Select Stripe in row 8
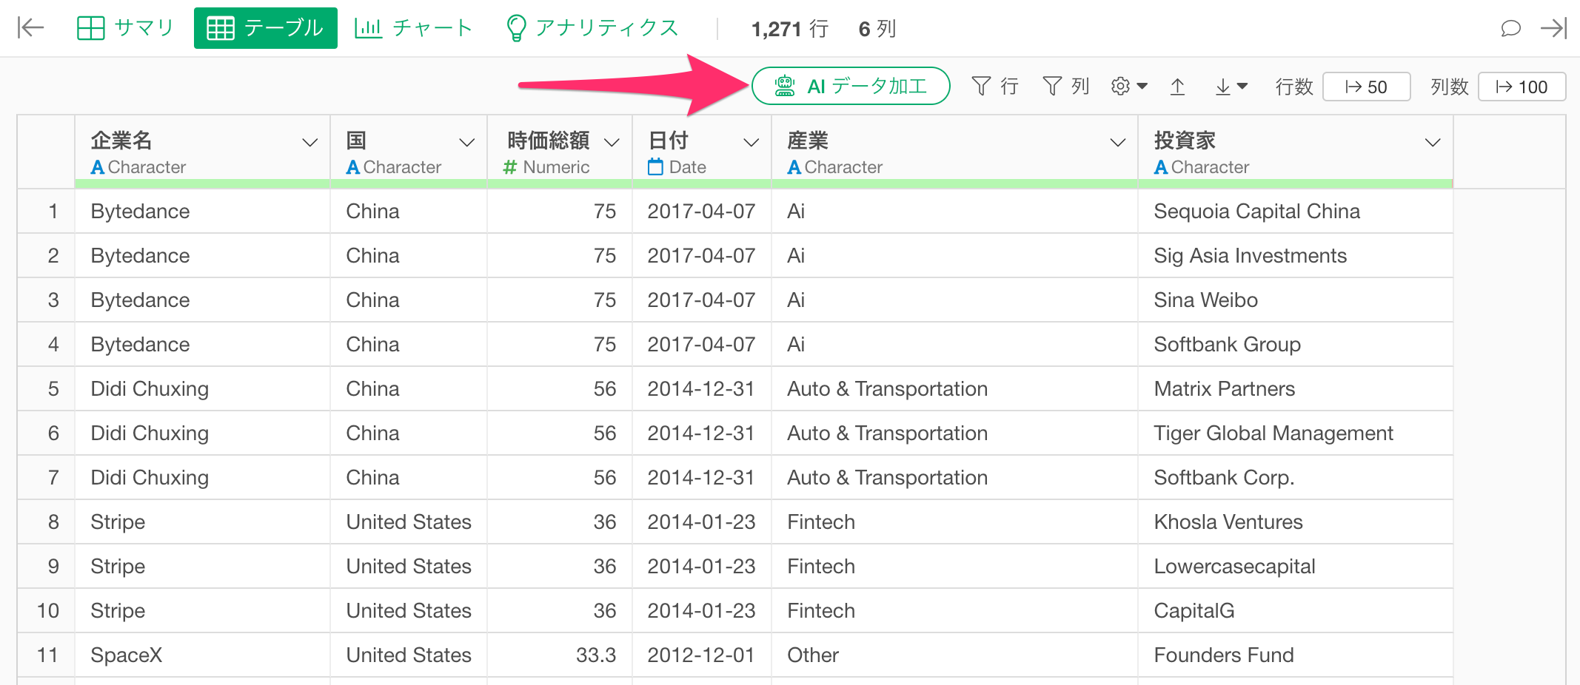1580x685 pixels. coord(203,522)
